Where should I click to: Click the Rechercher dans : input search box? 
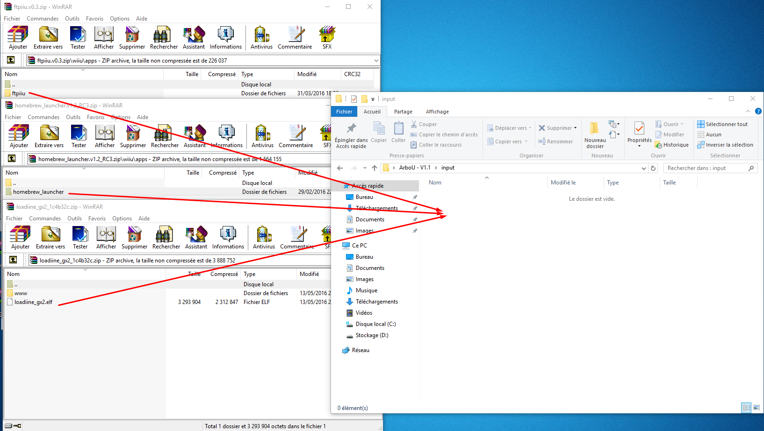710,168
